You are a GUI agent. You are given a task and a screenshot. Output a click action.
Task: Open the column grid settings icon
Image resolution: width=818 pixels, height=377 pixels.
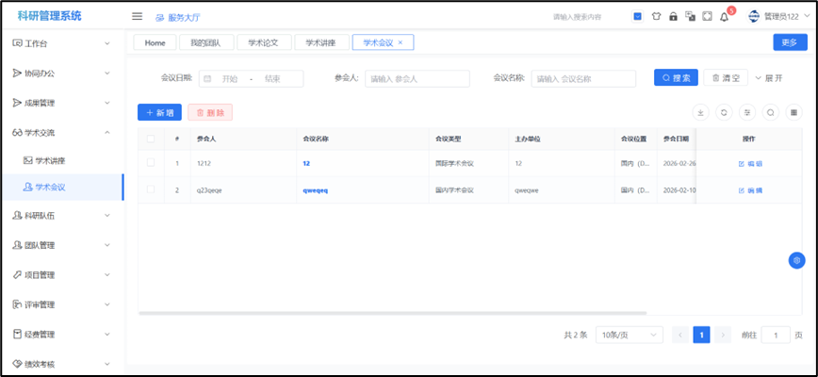click(x=794, y=112)
